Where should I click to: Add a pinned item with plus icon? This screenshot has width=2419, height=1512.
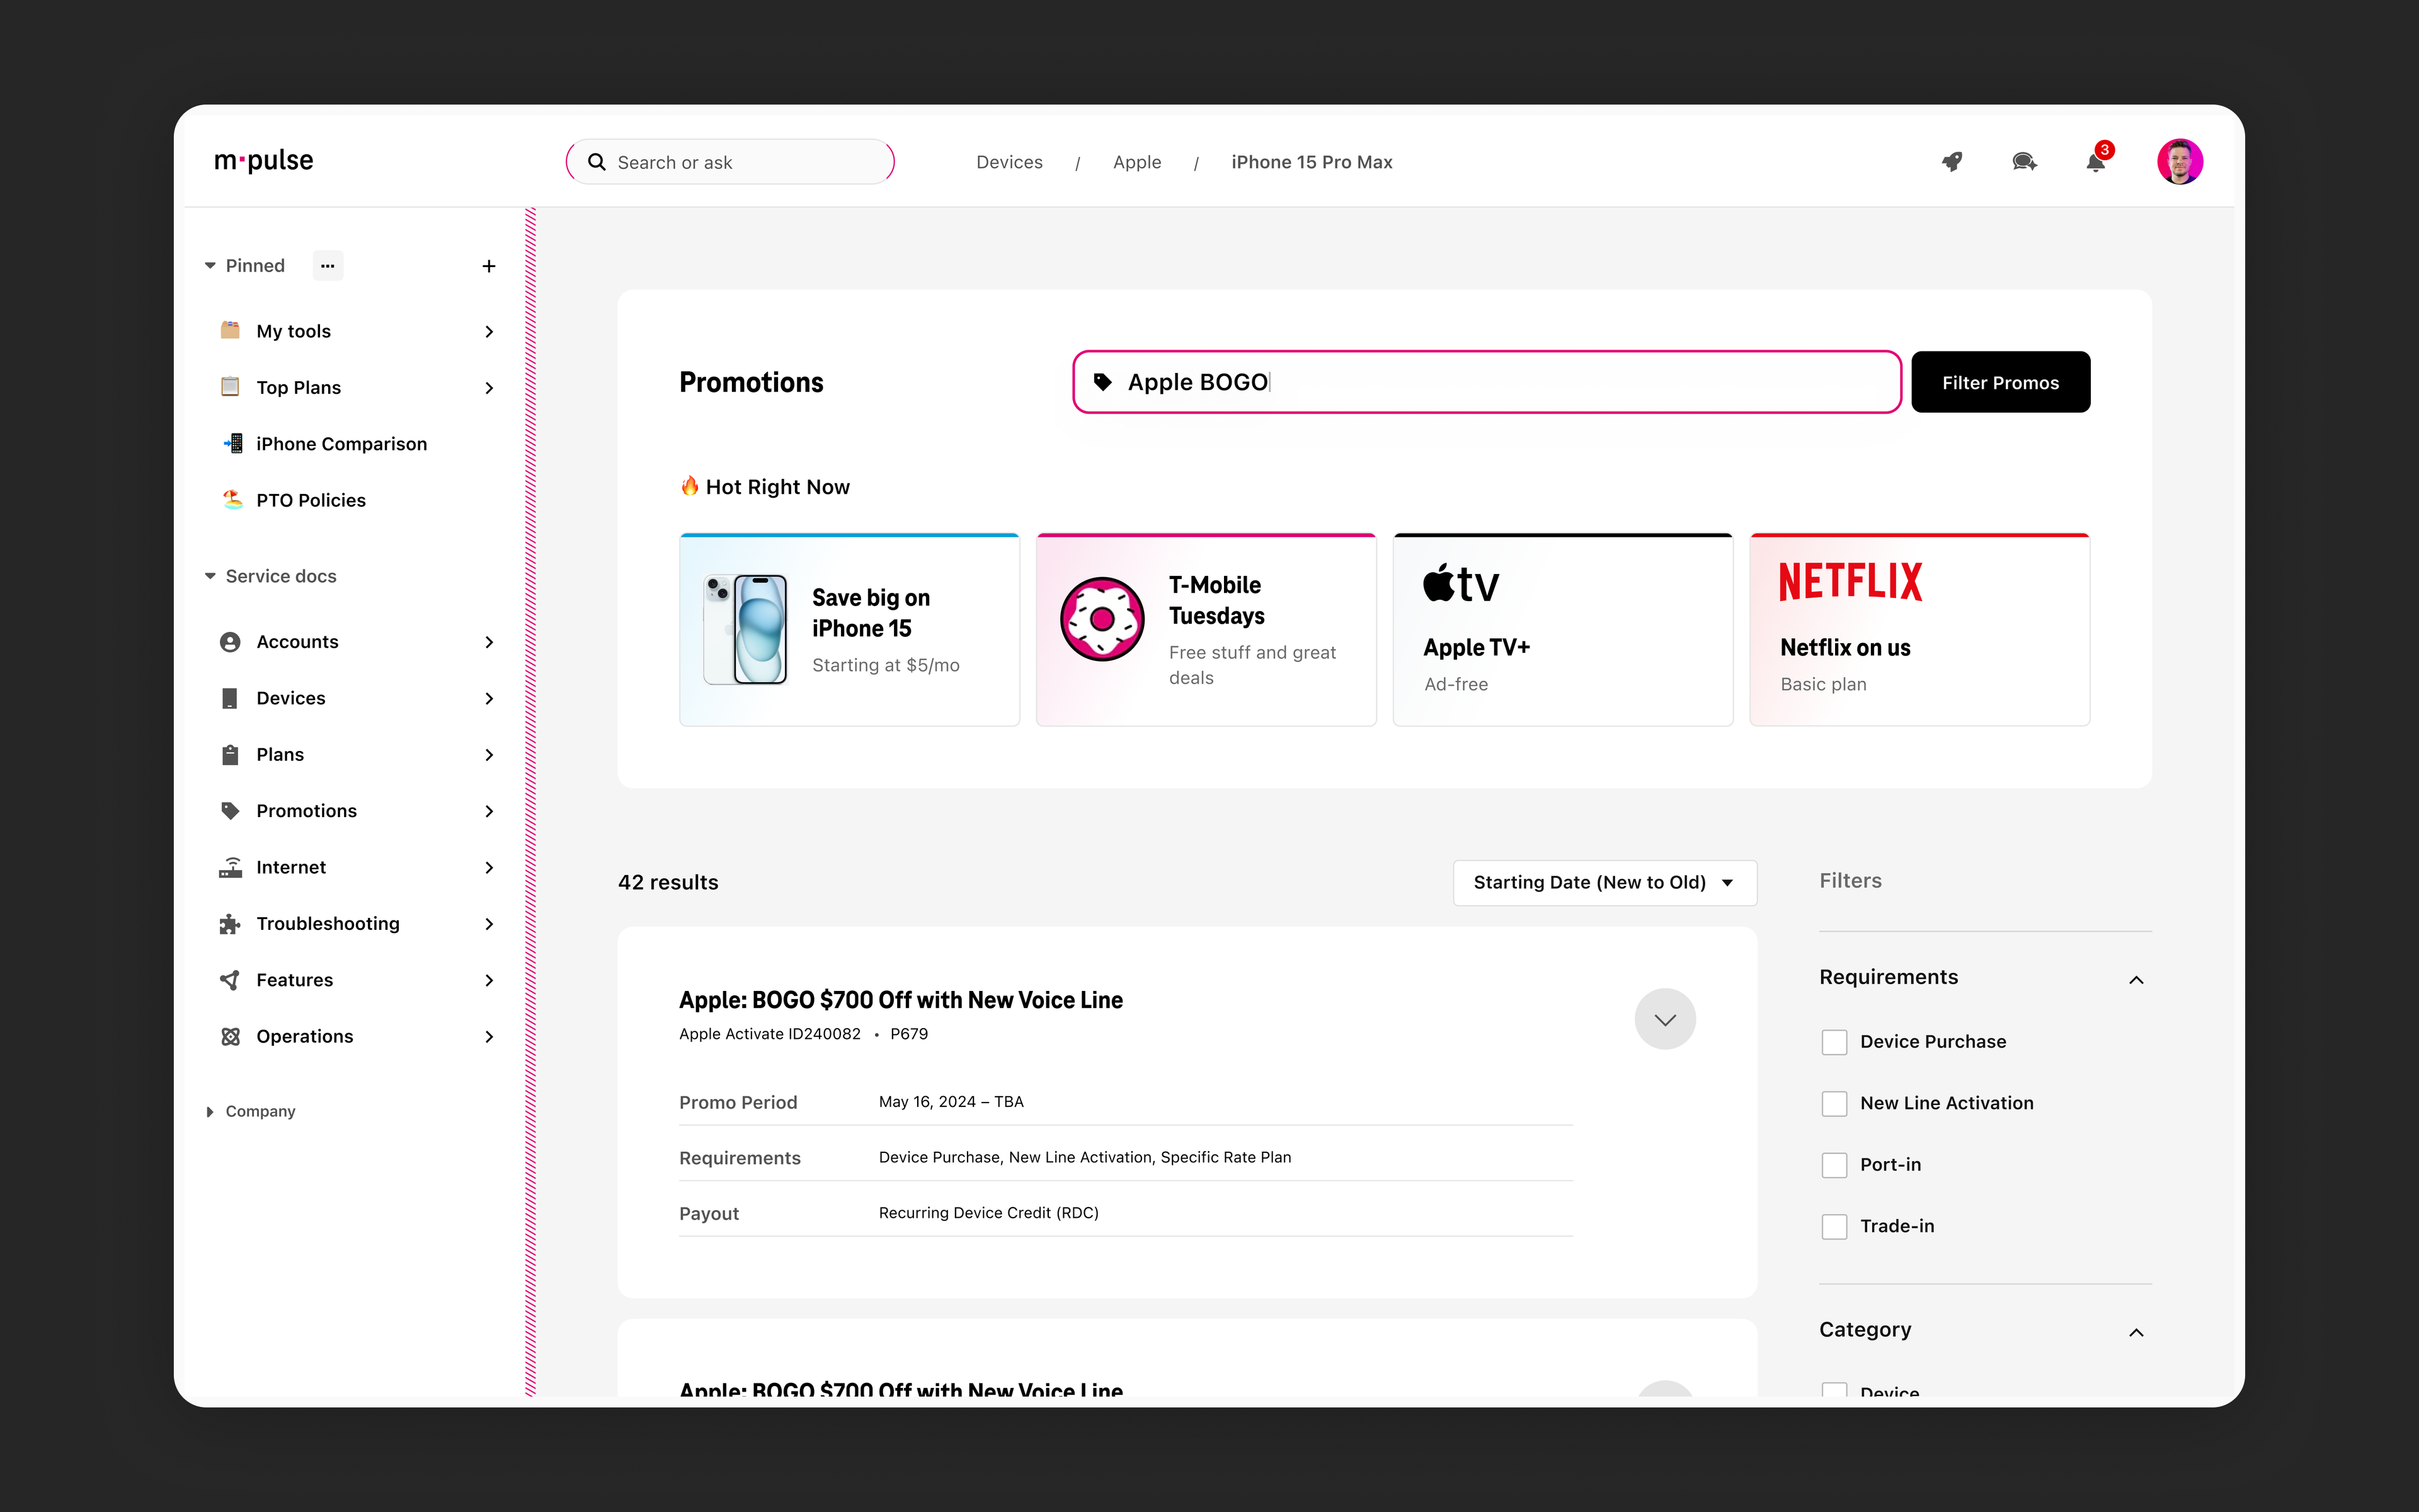click(489, 266)
